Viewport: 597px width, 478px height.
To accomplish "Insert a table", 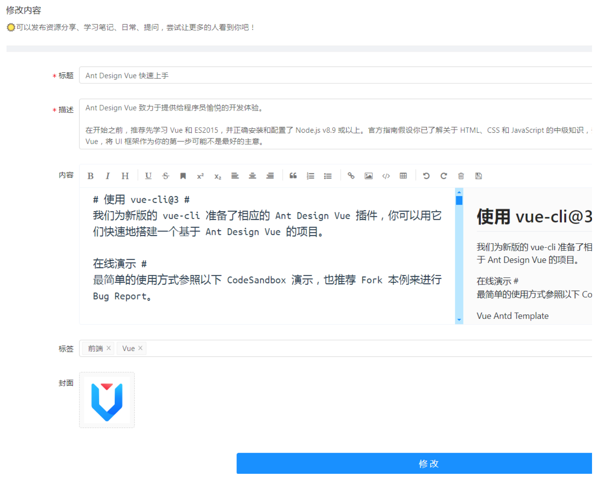I will click(x=403, y=176).
